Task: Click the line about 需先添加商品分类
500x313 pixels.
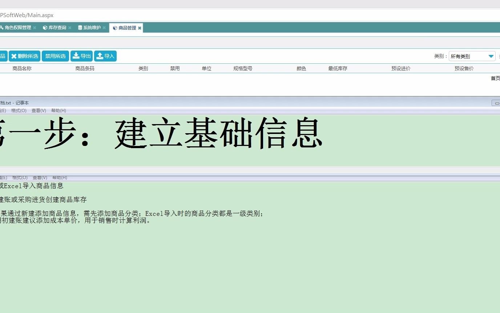Action: tap(132, 214)
